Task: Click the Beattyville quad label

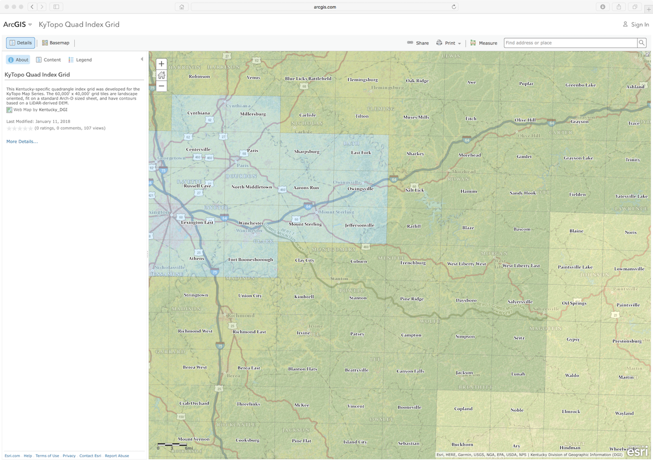Action: 356,370
